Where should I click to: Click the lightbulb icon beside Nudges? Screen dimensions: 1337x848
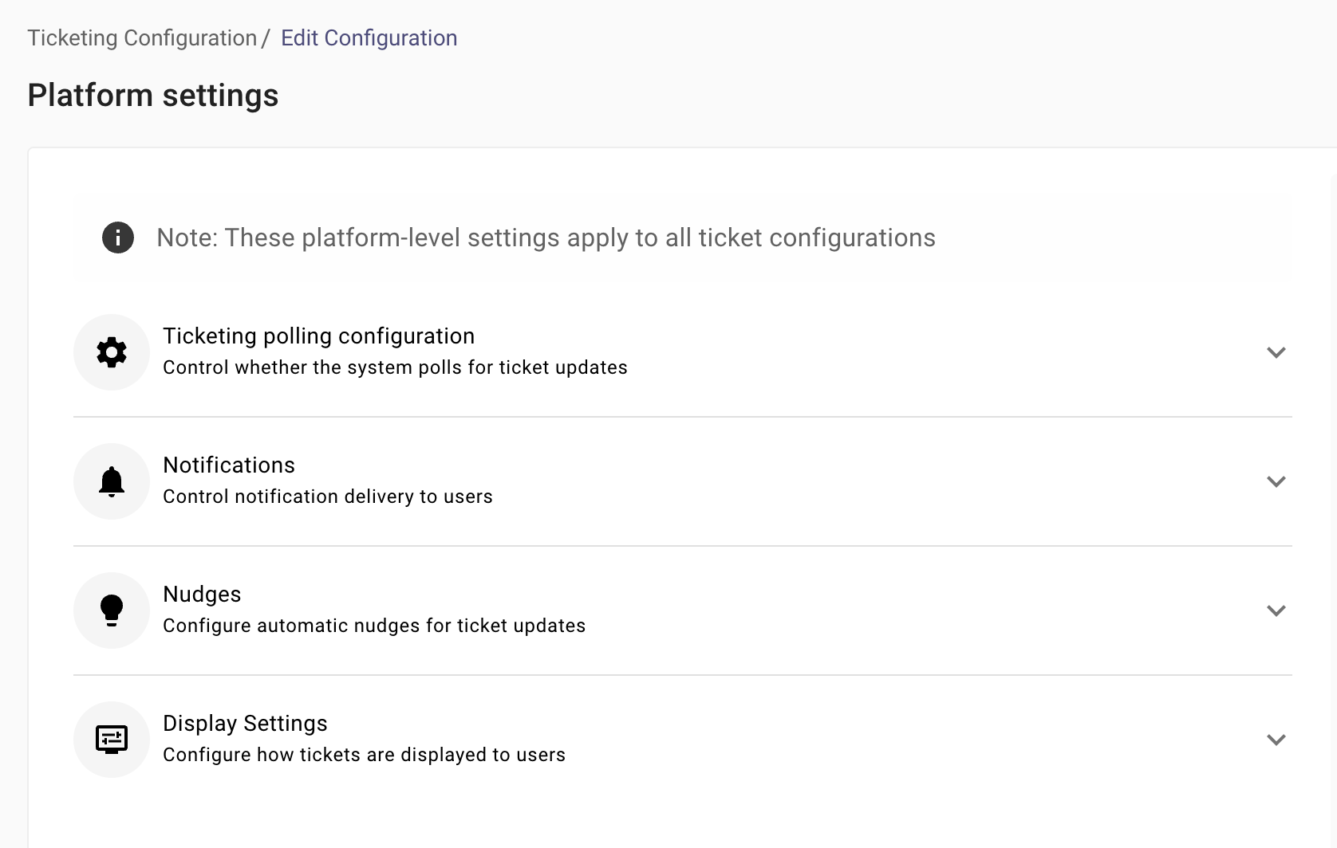point(112,610)
